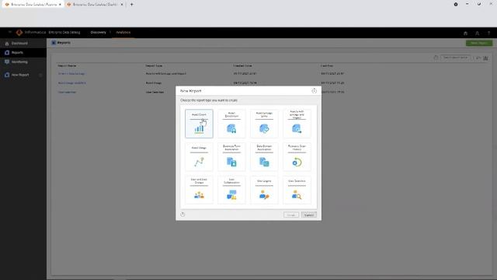Click the sort icon next to search box
Screen dimensions: 497x280
[478, 58]
